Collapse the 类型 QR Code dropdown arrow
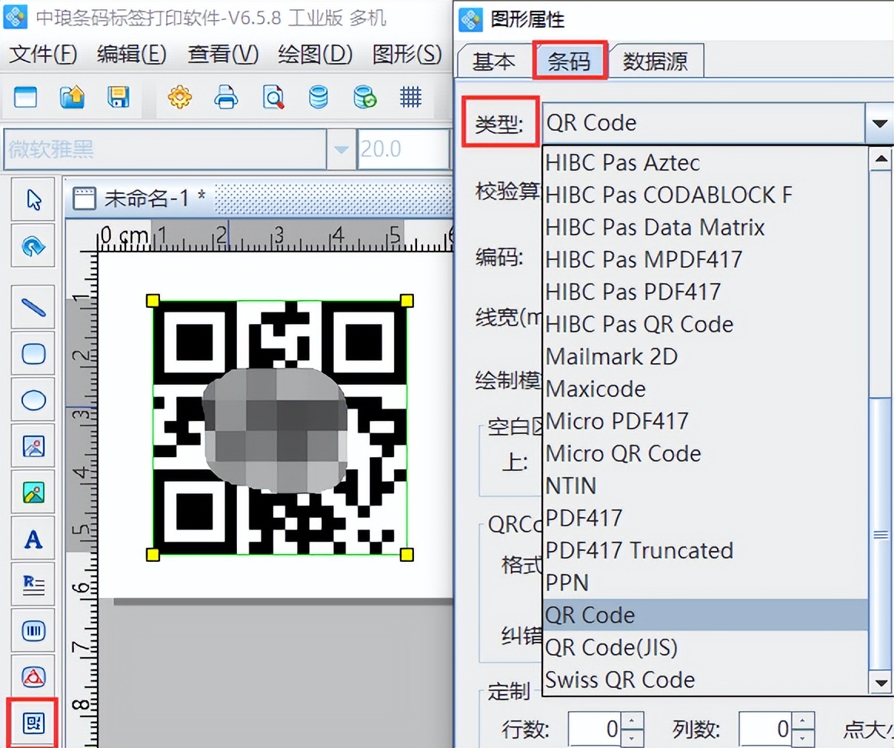This screenshot has height=748, width=894. coord(879,123)
